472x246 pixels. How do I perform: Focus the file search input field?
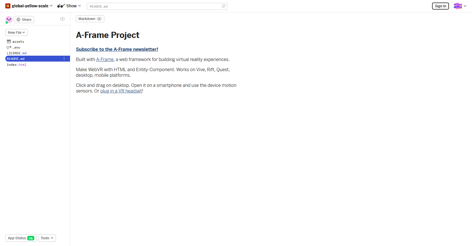tap(157, 6)
